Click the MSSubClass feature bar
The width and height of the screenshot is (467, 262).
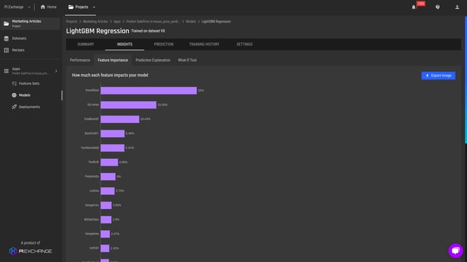click(x=106, y=220)
